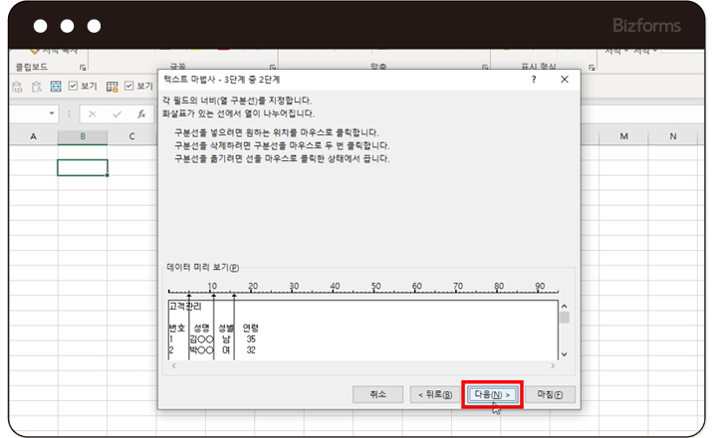The width and height of the screenshot is (712, 438).
Task: Open the 맞춤 group dialog launcher
Action: tap(485, 68)
